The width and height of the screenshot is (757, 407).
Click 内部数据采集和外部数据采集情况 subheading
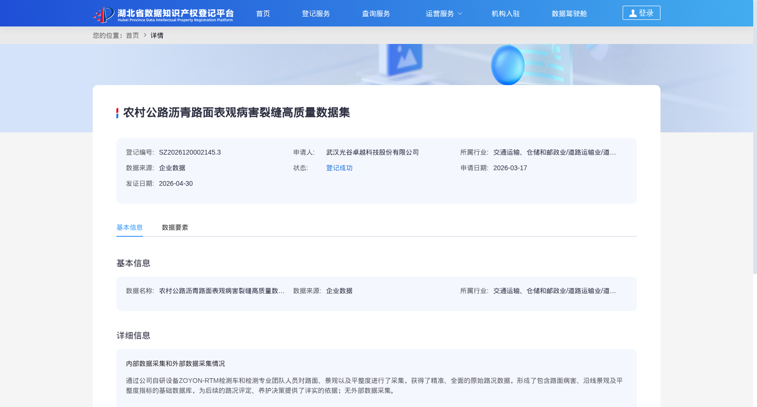[x=176, y=364]
